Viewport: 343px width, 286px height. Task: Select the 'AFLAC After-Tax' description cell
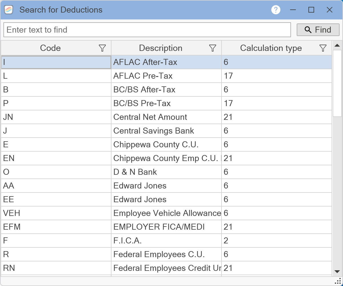point(166,62)
